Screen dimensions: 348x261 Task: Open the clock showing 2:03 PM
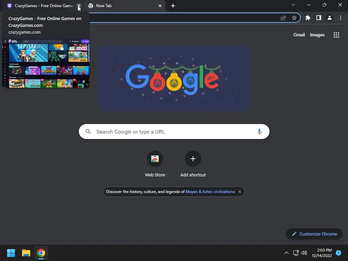point(322,253)
